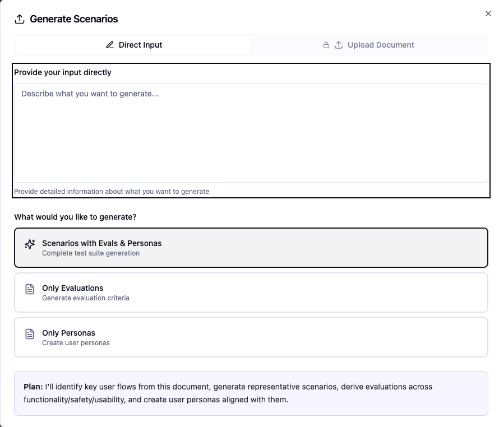The image size is (499, 427).
Task: Select the Scenarios with Evals & Personas option
Action: (251, 247)
